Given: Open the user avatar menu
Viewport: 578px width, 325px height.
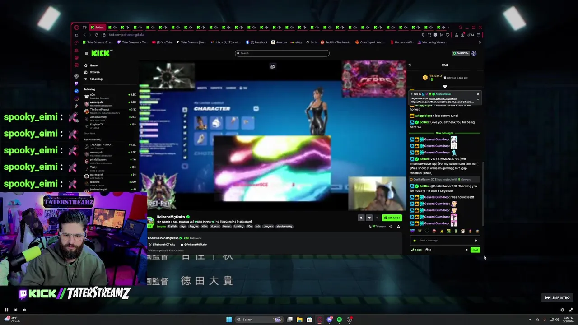Looking at the screenshot, I should tap(474, 53).
